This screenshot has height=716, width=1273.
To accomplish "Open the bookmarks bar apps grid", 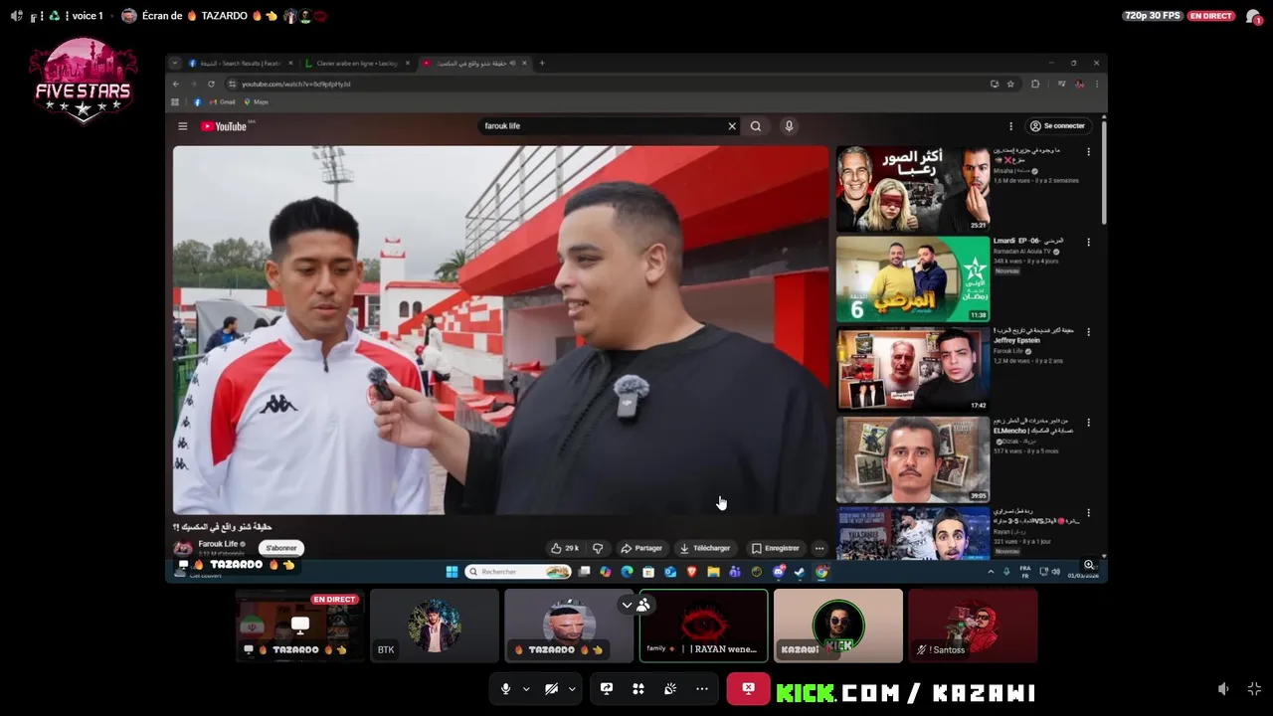I will (175, 101).
